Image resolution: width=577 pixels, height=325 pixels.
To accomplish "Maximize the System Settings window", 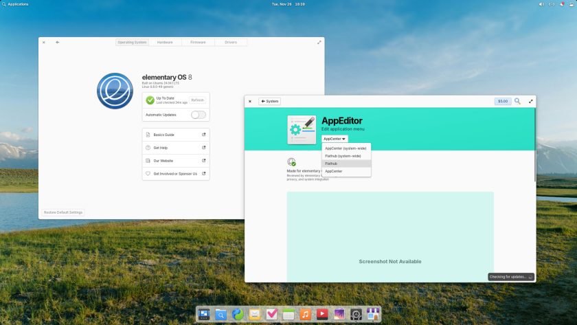I will pyautogui.click(x=319, y=43).
